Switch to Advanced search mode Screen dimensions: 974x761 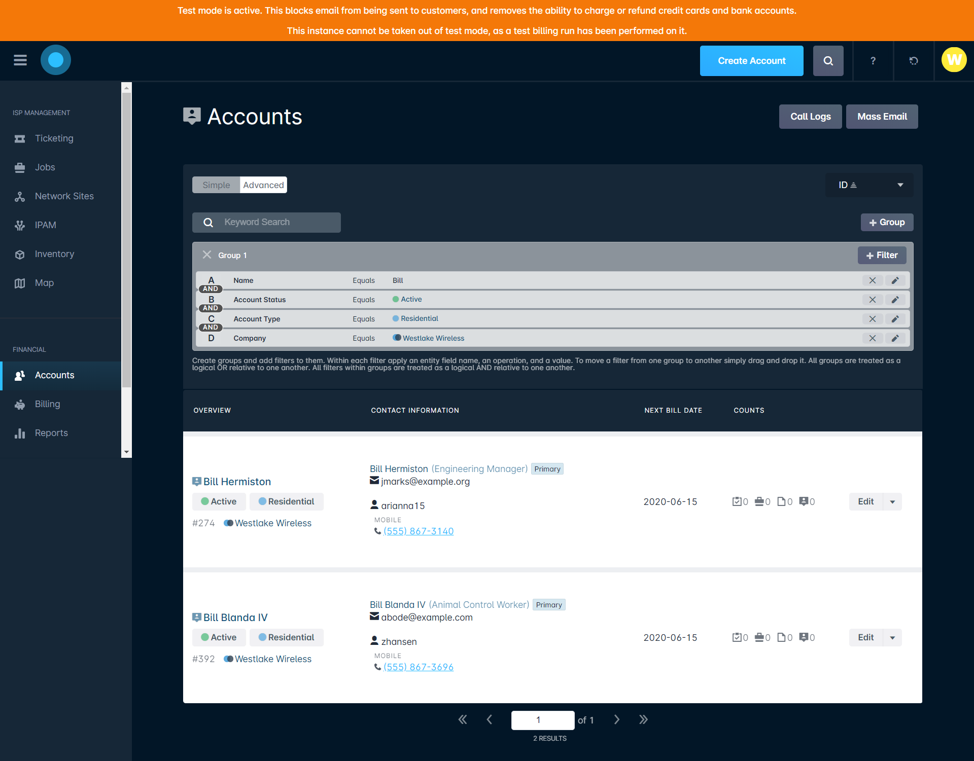click(x=263, y=185)
